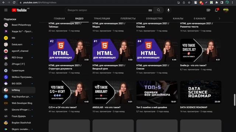
Task: Open the #1 HTML для начинающих thumbnail
Action: (113, 50)
